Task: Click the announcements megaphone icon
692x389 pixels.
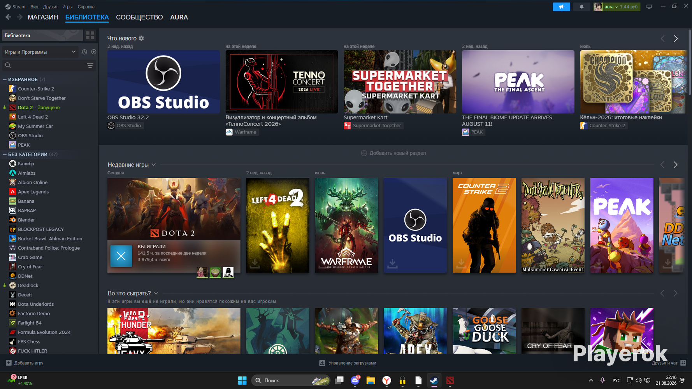Action: tap(561, 7)
